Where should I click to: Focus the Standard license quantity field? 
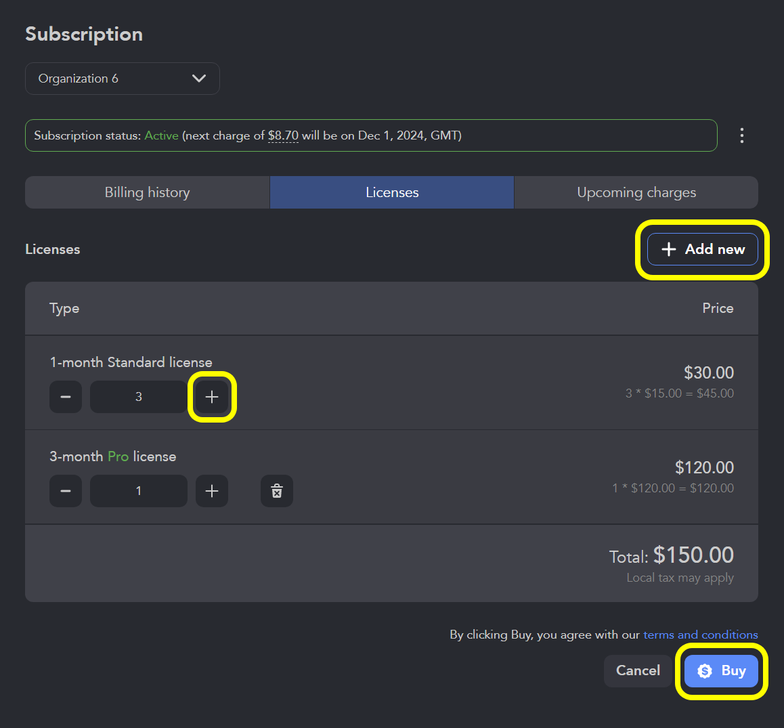139,397
